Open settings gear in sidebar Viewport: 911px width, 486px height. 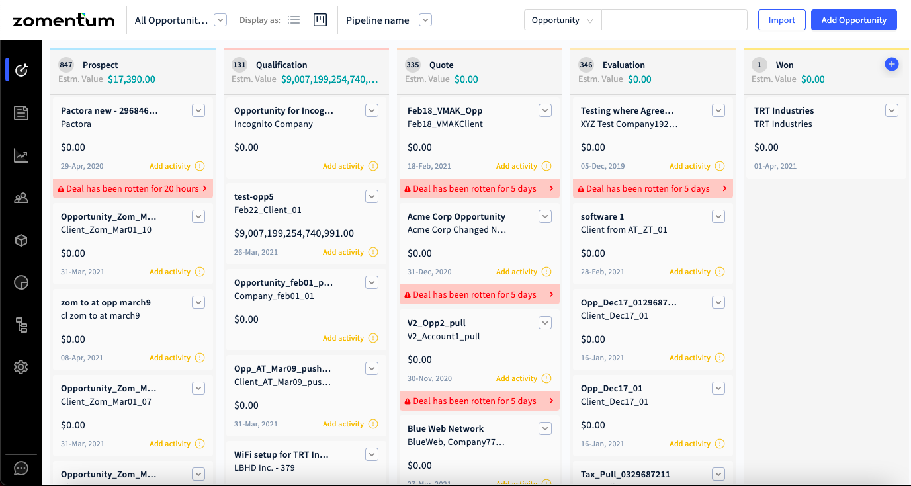pyautogui.click(x=21, y=367)
